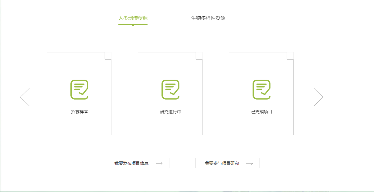
Task: Open the 研究进行中 text label
Action: pos(171,112)
